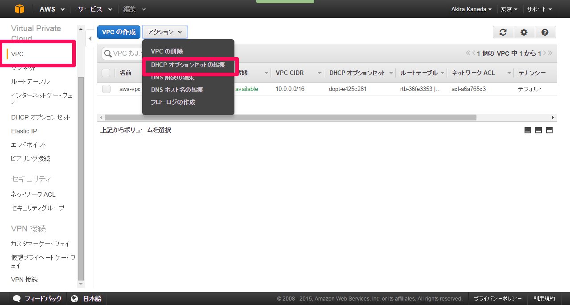Collapse the sidebar with the arrow handle
The height and width of the screenshot is (305, 570).
pyautogui.click(x=90, y=38)
